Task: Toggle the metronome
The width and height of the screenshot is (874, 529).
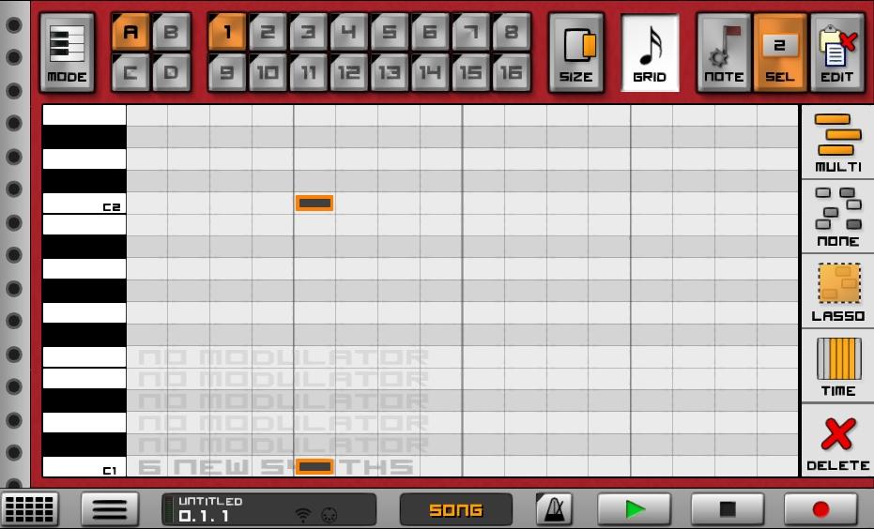Action: click(x=554, y=508)
